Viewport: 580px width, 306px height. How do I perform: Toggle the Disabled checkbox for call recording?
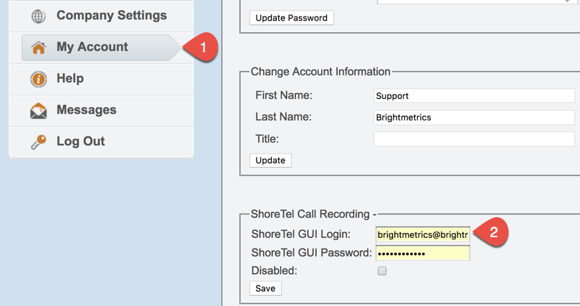tap(382, 271)
